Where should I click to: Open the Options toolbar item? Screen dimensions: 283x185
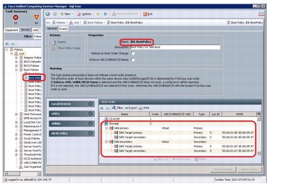point(85,14)
